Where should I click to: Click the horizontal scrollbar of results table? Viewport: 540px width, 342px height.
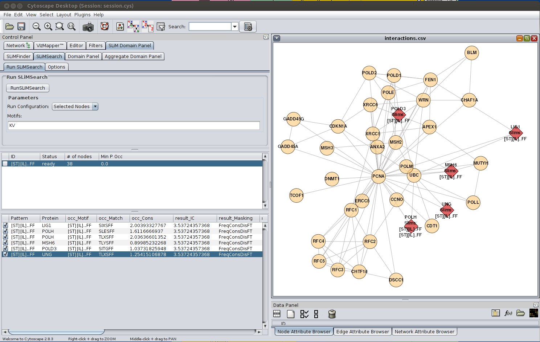[x=56, y=331]
